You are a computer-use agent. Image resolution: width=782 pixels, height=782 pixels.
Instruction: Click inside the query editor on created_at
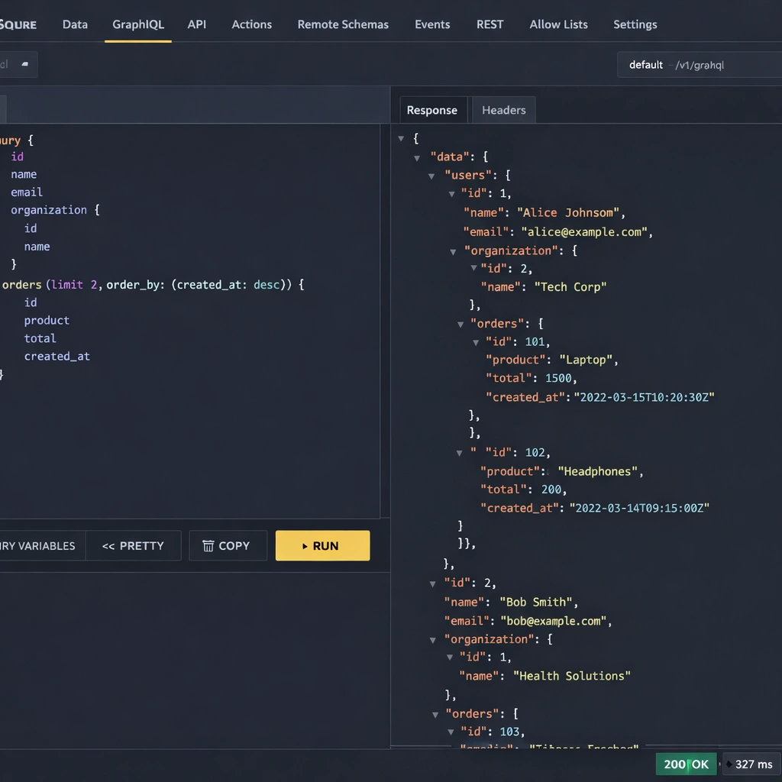pyautogui.click(x=57, y=357)
